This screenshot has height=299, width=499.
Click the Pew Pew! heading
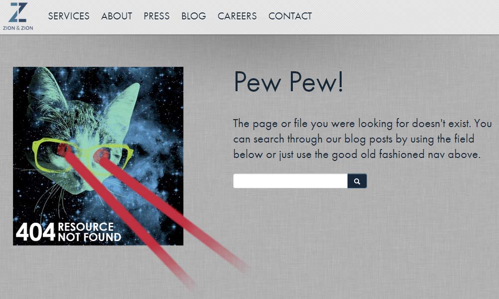tap(288, 82)
